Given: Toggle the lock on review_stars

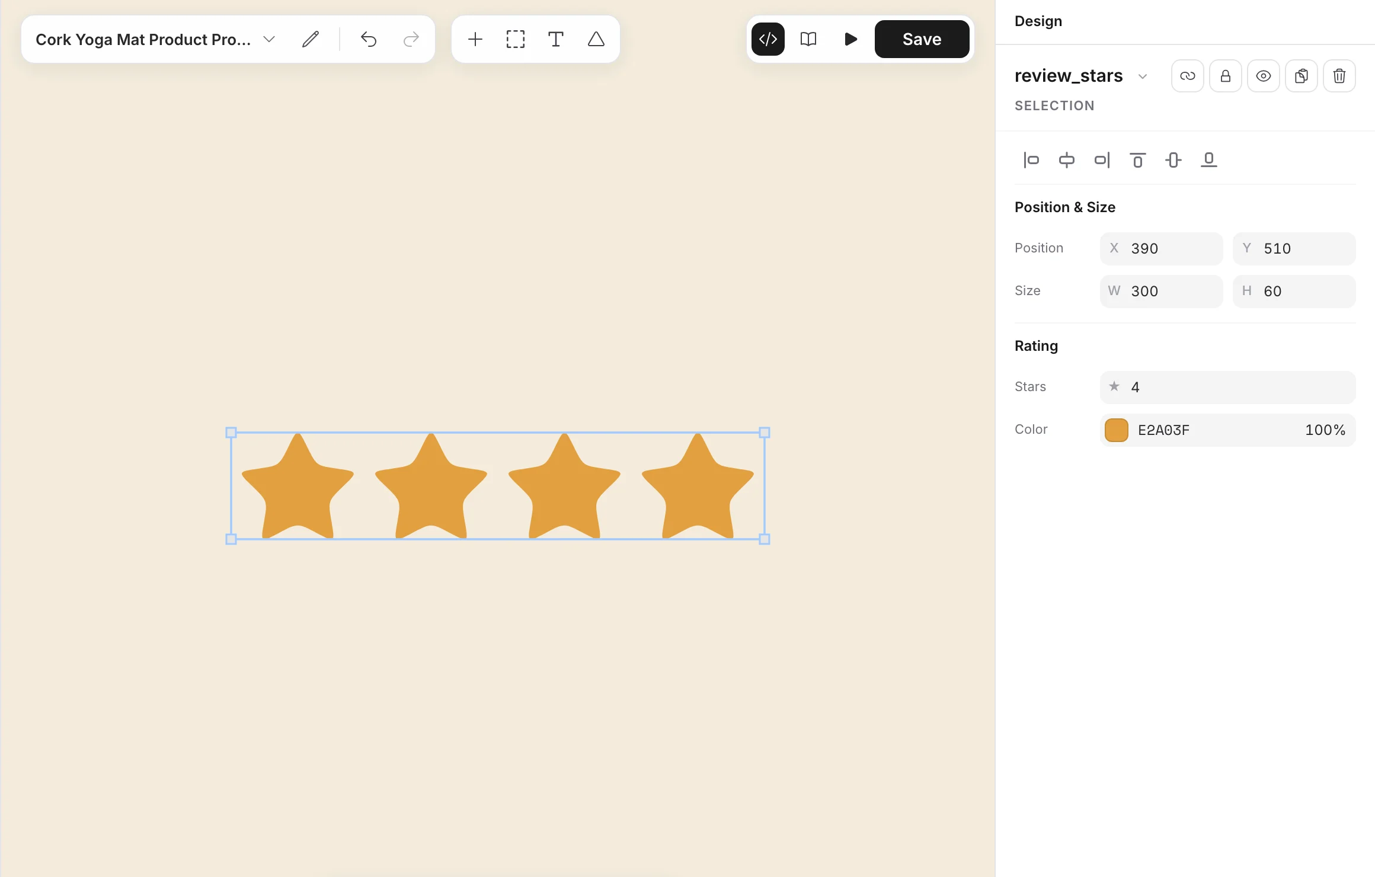Looking at the screenshot, I should [1226, 76].
